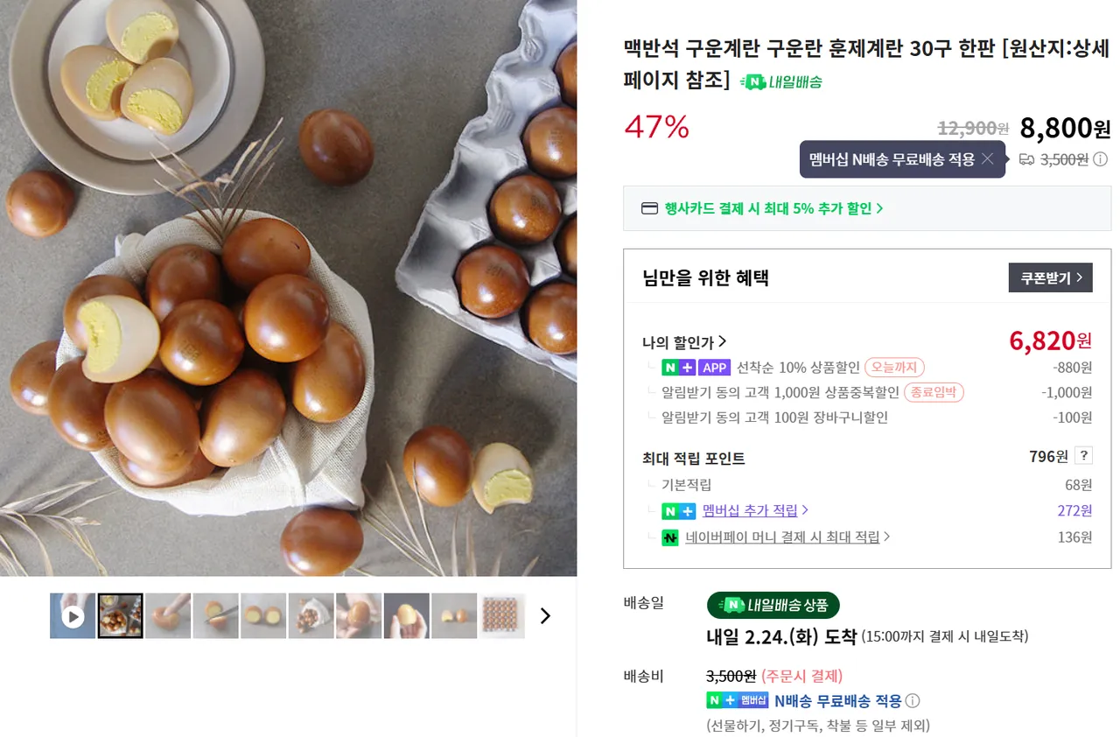View the thumbnail of eggs in a pouch
This screenshot has height=737, width=1120.
pyautogui.click(x=311, y=616)
